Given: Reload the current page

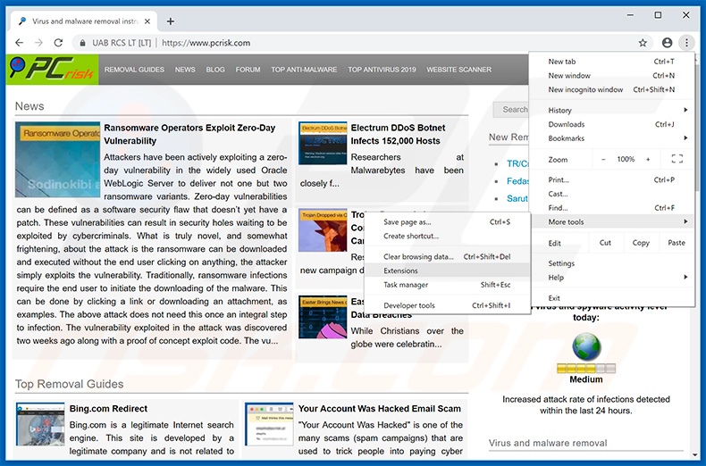Looking at the screenshot, I should [58, 43].
